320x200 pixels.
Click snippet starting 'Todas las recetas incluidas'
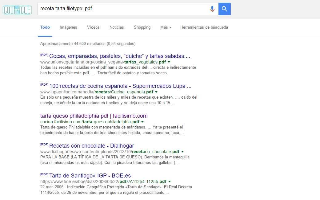click(x=118, y=70)
